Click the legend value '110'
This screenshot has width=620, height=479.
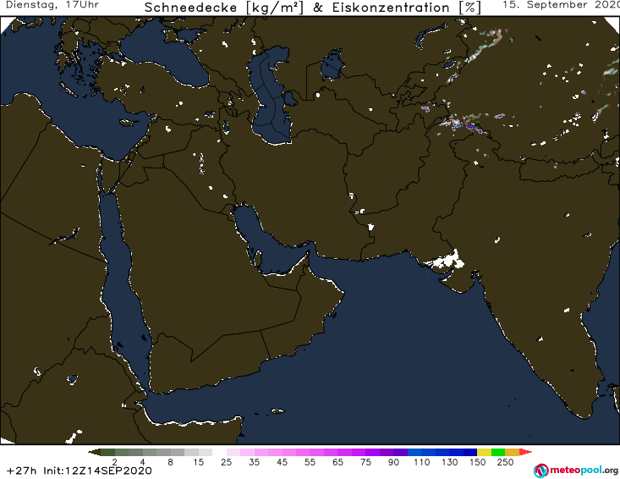coord(421,462)
